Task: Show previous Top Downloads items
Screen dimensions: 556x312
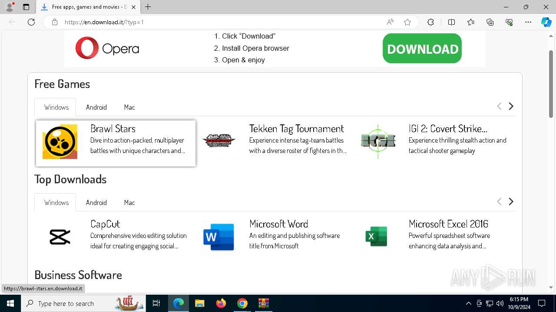Action: click(499, 201)
